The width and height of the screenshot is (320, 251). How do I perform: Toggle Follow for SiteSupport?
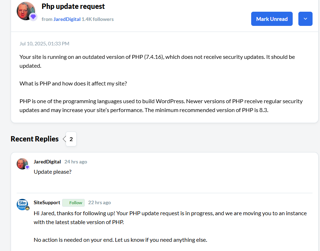[x=73, y=203]
